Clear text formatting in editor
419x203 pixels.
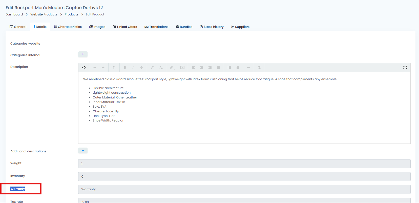(x=260, y=68)
